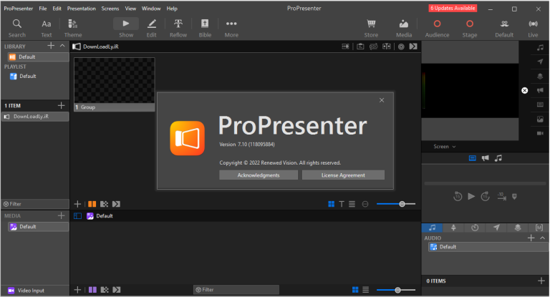Open the Window menu
Screen dimensions: 550x297
(x=151, y=9)
